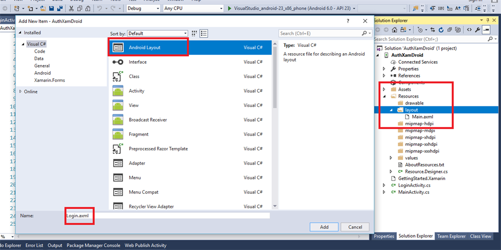Viewport: 501px width, 250px height.
Task: Switch dialog to small icons view
Action: tap(194, 33)
